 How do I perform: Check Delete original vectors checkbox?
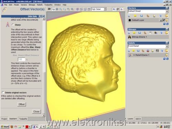point(3,93)
